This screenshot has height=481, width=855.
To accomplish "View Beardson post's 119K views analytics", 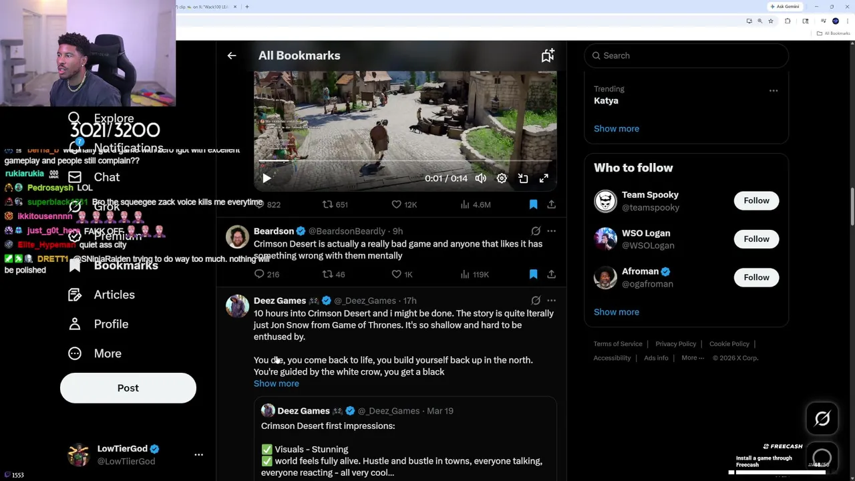I will (x=474, y=274).
